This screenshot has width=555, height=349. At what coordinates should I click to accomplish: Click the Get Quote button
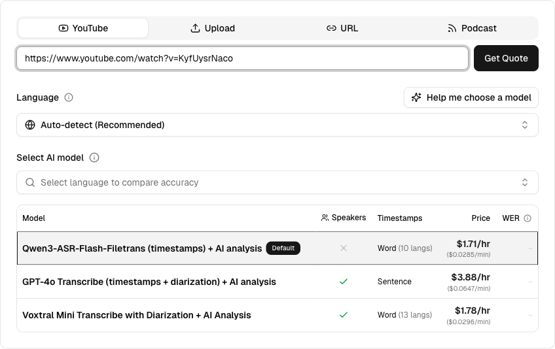click(x=506, y=58)
